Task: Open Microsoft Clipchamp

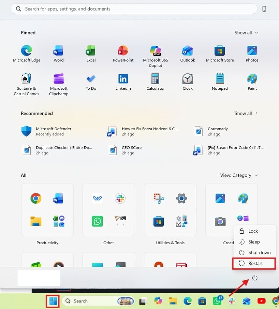Action: click(x=59, y=84)
